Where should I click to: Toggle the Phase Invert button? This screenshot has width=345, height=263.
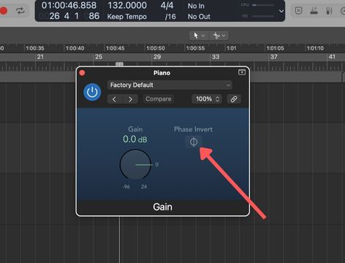pyautogui.click(x=194, y=142)
